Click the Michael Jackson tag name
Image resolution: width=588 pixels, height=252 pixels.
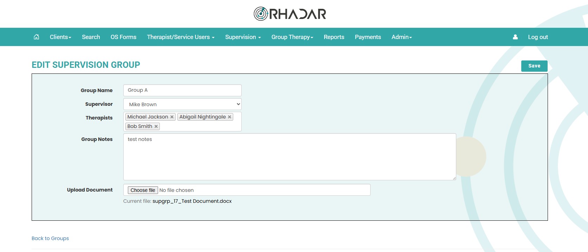tap(148, 117)
